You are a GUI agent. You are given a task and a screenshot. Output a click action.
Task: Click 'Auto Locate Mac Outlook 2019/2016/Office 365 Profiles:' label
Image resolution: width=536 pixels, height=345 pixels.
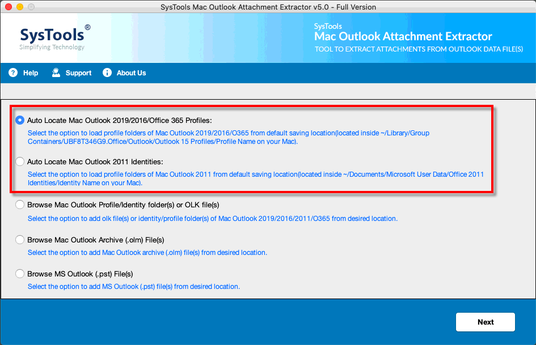[119, 120]
